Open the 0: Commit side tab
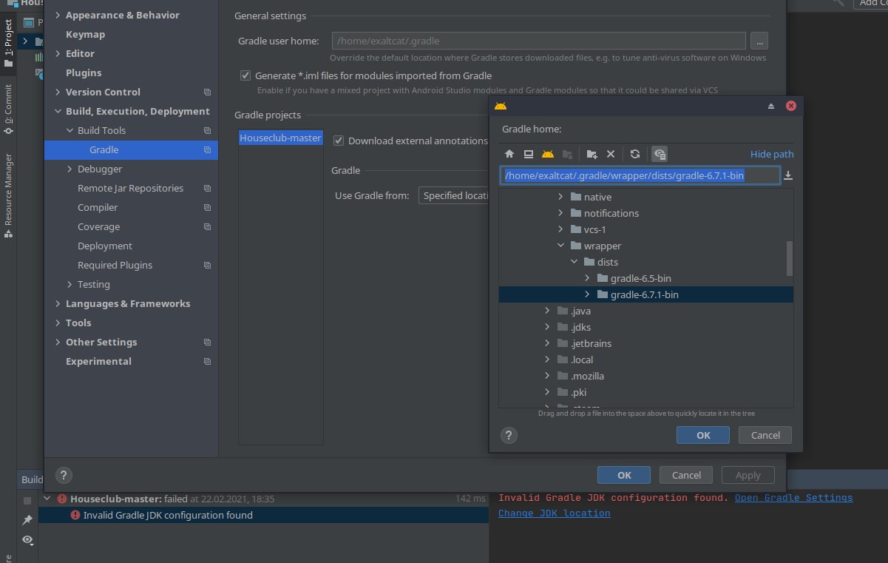 click(8, 109)
